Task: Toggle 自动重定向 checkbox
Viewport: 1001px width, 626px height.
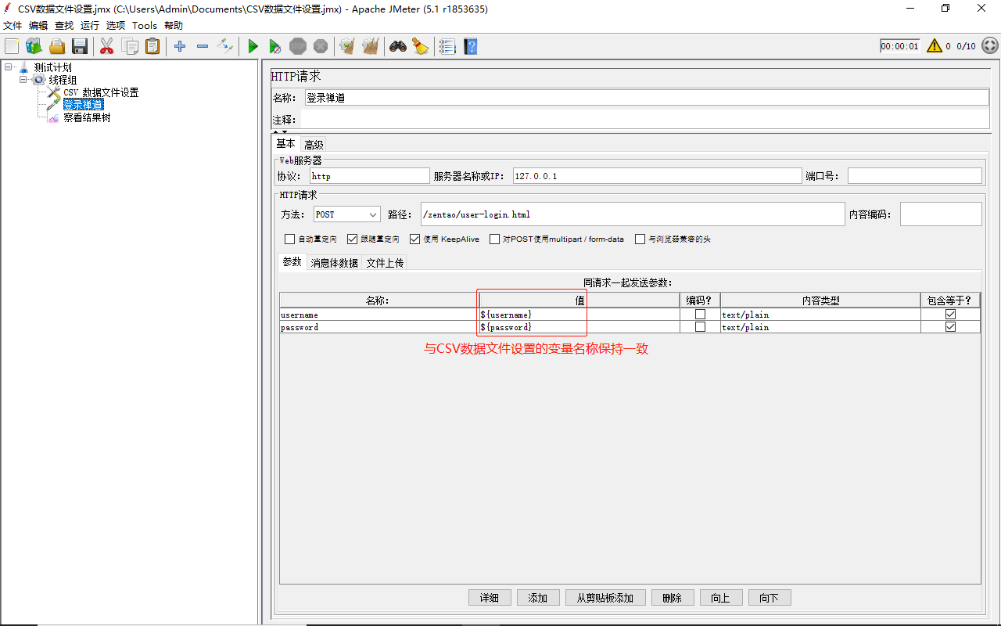Action: [290, 239]
